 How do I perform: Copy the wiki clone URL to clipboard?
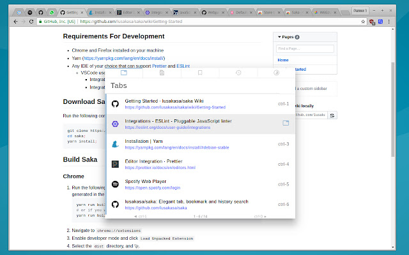pyautogui.click(x=332, y=115)
